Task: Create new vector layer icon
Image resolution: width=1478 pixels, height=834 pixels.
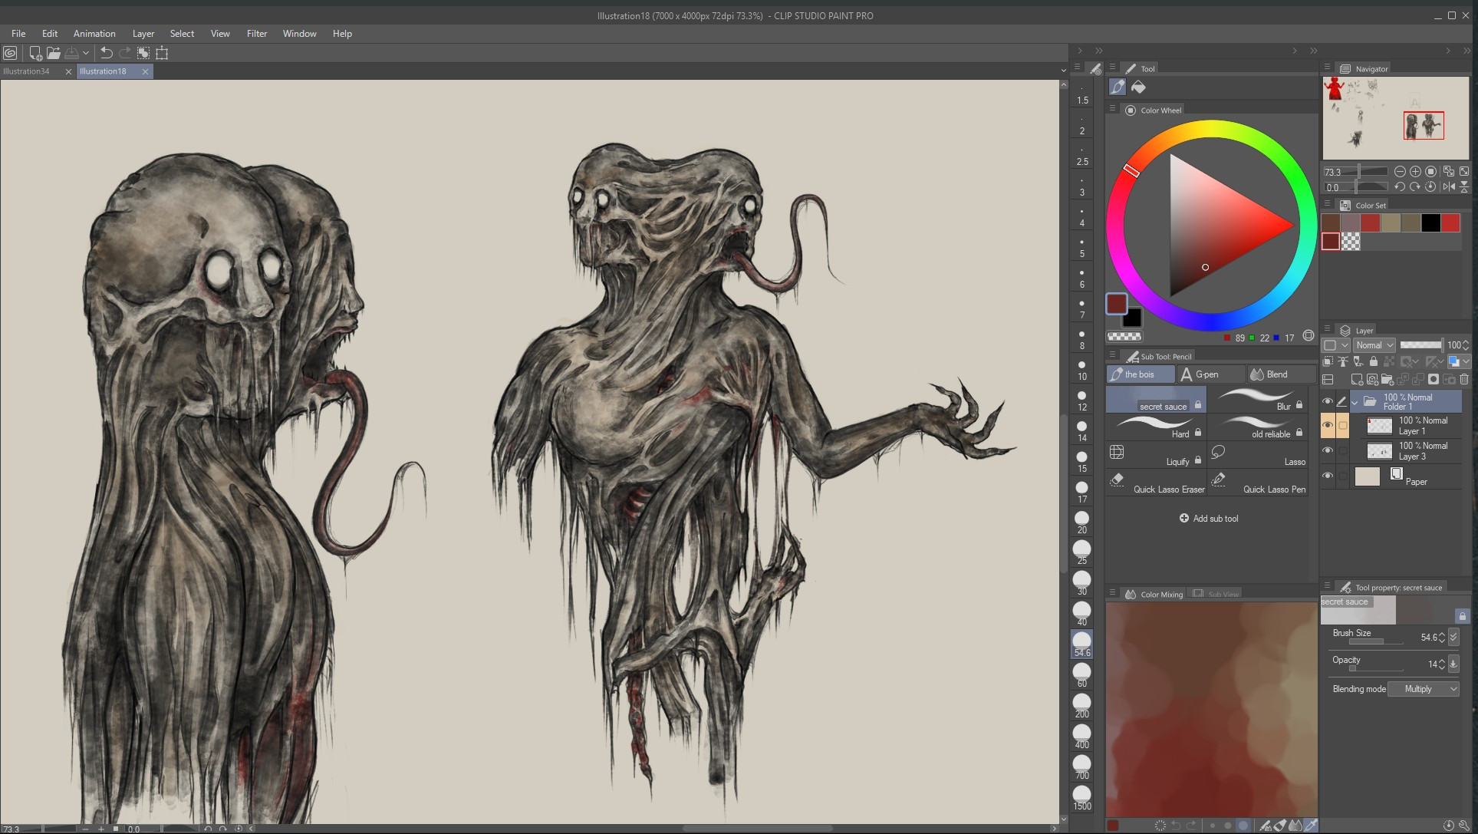Action: [x=1372, y=380]
